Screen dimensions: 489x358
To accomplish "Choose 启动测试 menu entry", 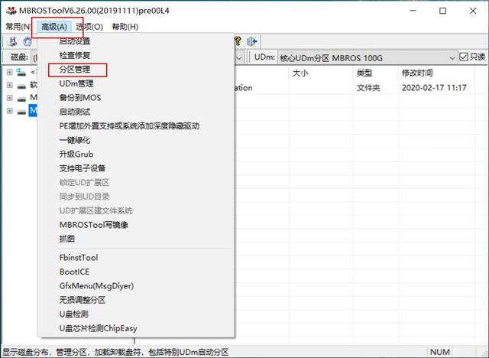I will point(75,112).
